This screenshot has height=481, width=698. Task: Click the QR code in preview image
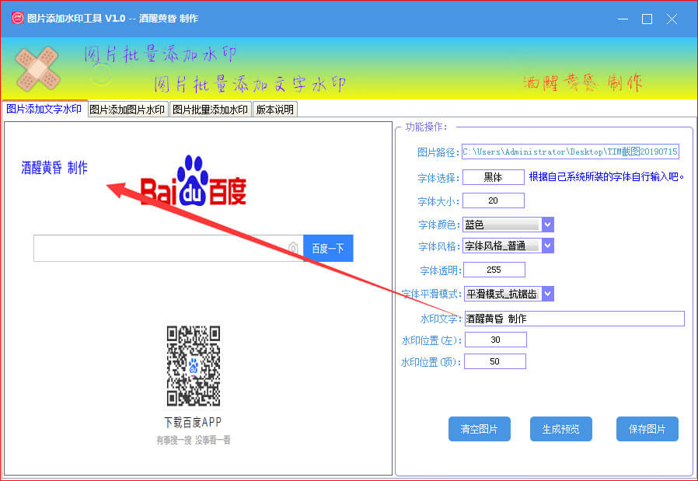click(x=194, y=366)
